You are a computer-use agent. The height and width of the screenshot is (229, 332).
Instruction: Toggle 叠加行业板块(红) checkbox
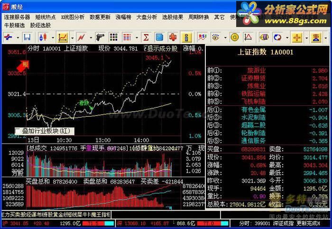pos(18,131)
